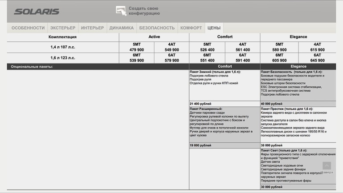Image resolution: width=343 pixels, height=193 pixels.
Task: Open the БЕЗОПАСНОСТЬ tab
Action: tap(157, 28)
